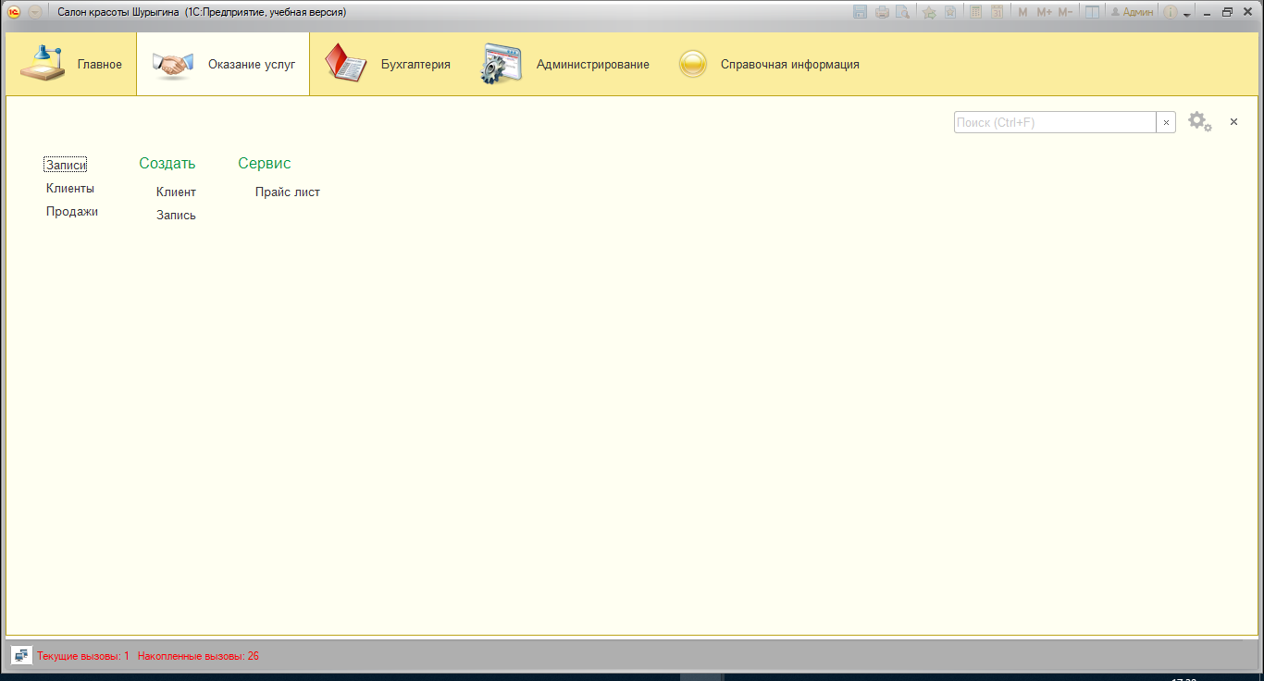Open the Бухгалтерия section

click(x=388, y=65)
